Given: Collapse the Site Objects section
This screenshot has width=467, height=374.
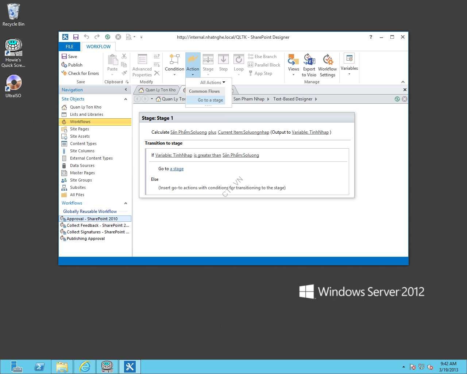Looking at the screenshot, I should 126,99.
